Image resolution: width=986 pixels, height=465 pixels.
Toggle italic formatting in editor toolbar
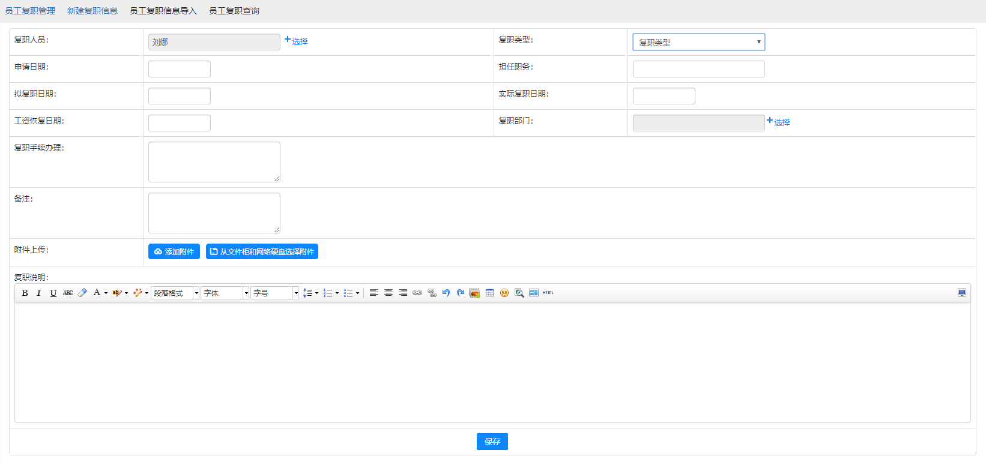[38, 293]
